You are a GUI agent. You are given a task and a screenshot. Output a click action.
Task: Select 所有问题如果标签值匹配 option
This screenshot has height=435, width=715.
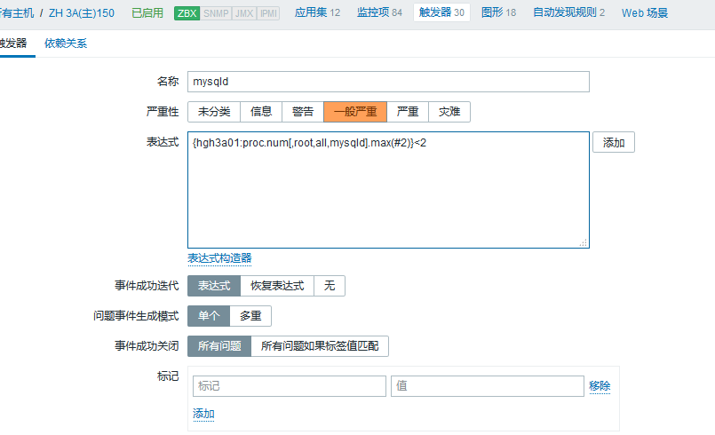[x=320, y=346]
